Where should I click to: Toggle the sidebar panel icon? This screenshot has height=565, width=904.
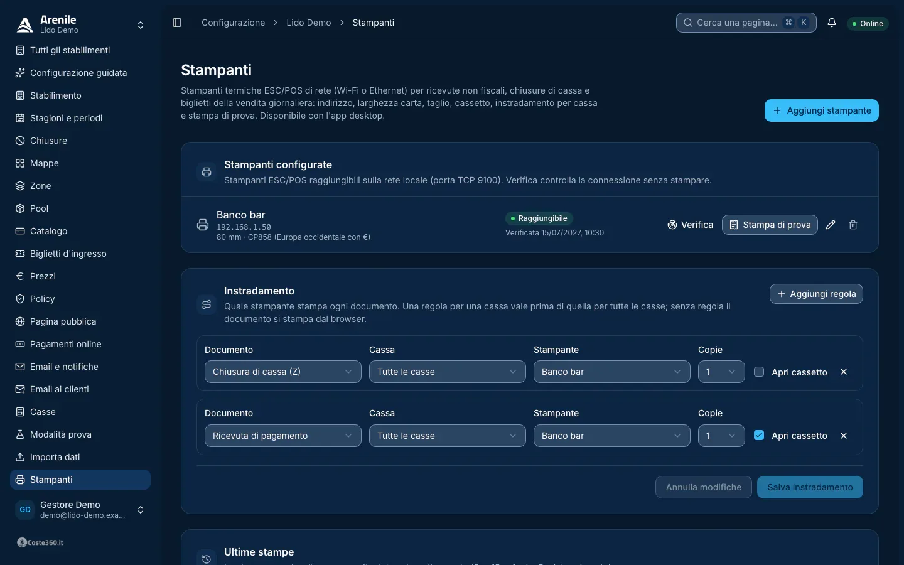pyautogui.click(x=177, y=23)
